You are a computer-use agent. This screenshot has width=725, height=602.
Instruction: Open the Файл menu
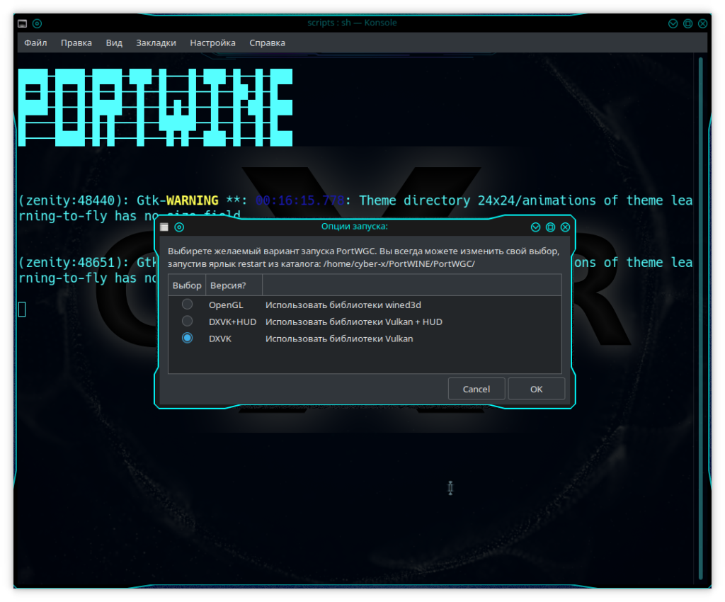coord(35,43)
